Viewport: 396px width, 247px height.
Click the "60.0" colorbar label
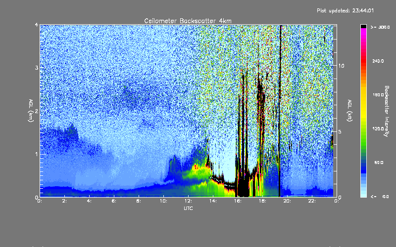(x=379, y=163)
